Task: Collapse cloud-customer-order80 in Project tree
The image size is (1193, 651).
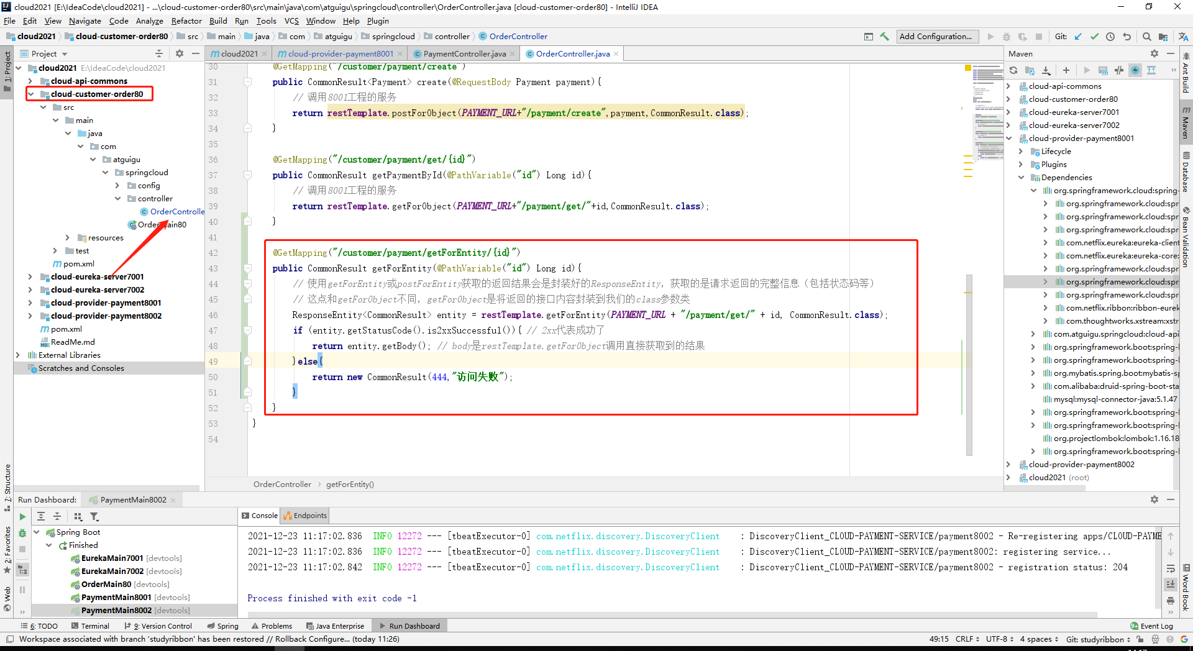Action: [30, 94]
